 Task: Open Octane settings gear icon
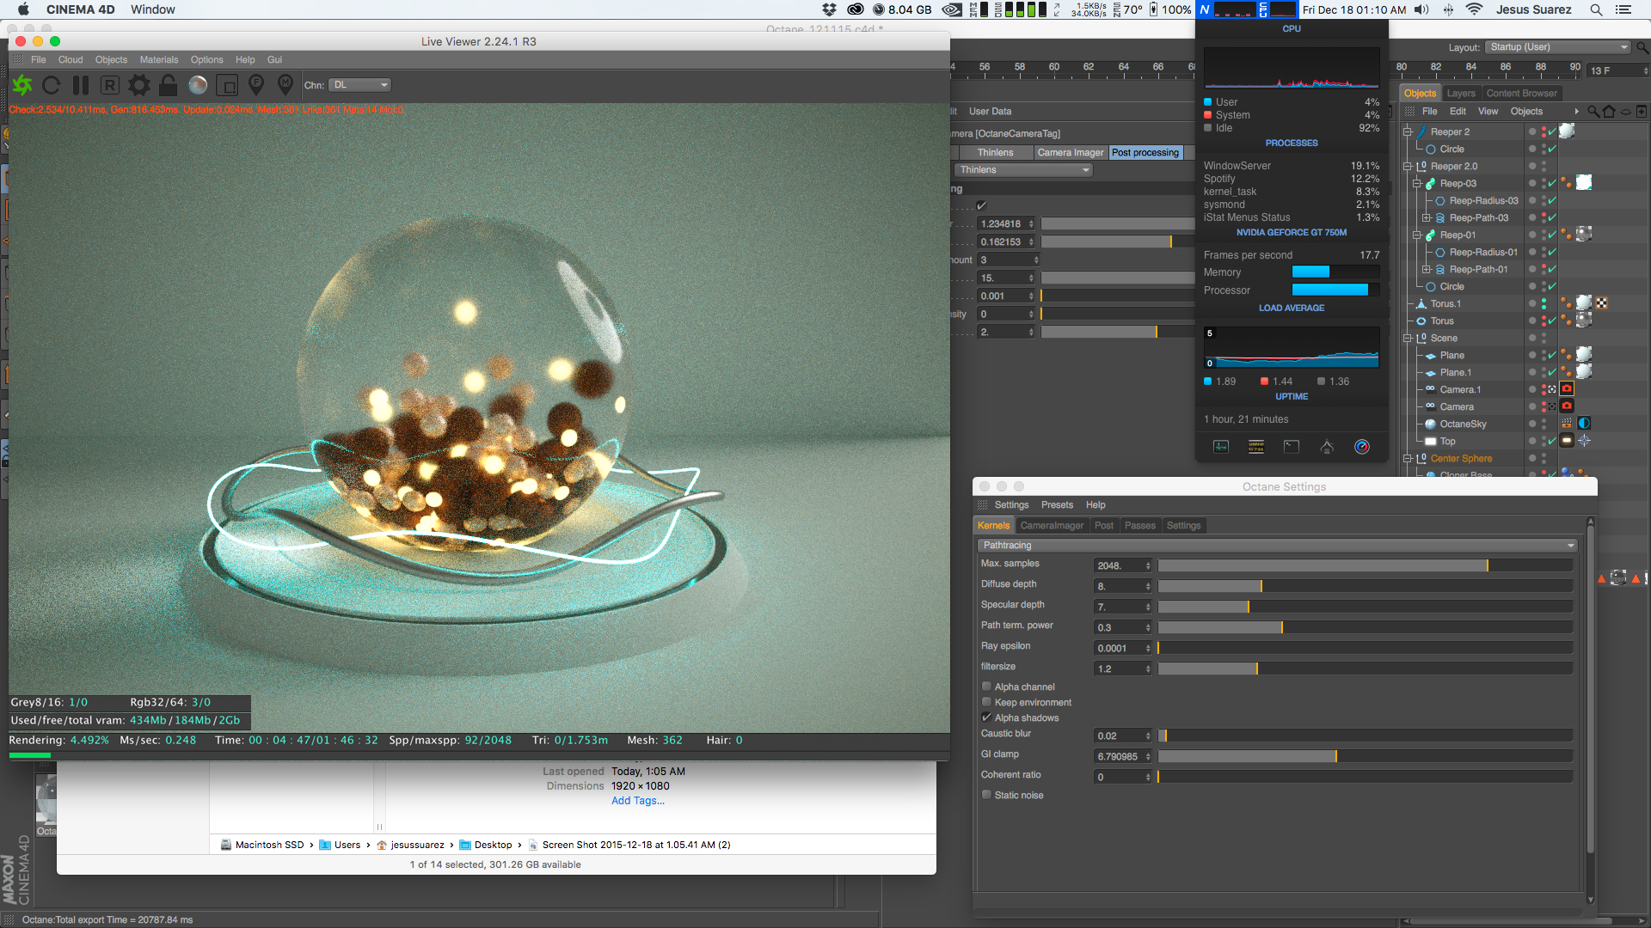(x=138, y=85)
